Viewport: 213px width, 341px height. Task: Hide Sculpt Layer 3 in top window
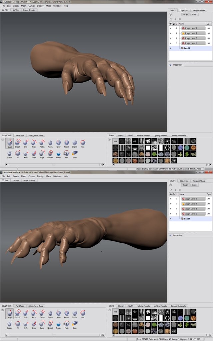pyautogui.click(x=171, y=33)
